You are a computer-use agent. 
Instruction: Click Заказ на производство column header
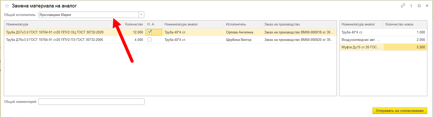299,24
